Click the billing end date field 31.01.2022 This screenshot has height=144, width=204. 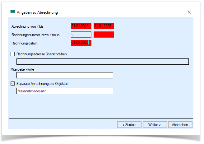coord(104,26)
